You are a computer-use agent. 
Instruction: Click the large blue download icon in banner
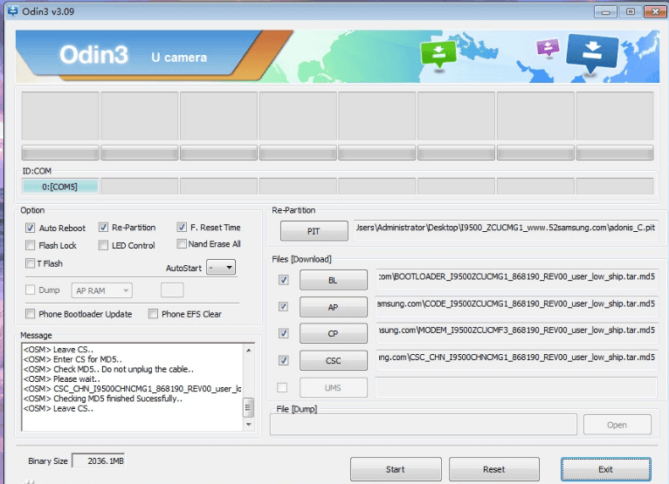pyautogui.click(x=592, y=53)
